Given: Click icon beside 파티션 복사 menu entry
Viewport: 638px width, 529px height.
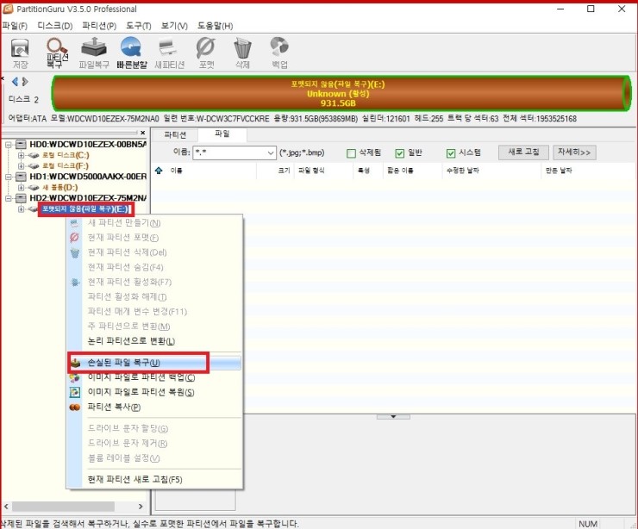Looking at the screenshot, I should pyautogui.click(x=74, y=407).
